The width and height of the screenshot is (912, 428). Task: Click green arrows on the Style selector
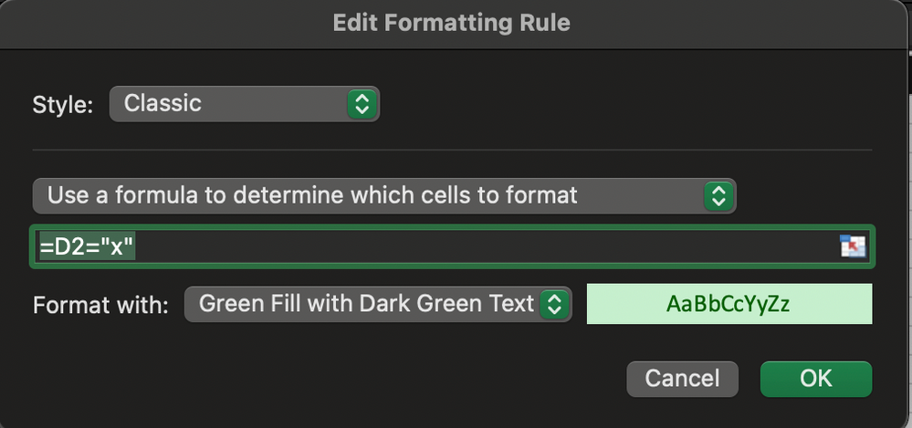[x=362, y=104]
